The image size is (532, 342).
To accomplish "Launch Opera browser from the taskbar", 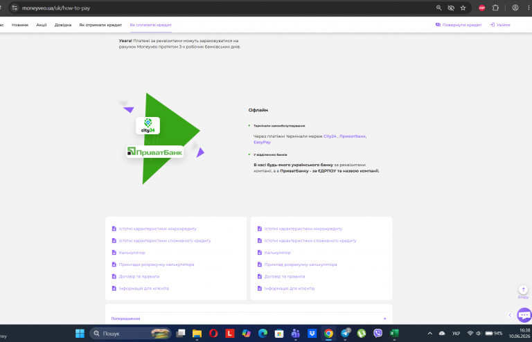I will [x=213, y=334].
